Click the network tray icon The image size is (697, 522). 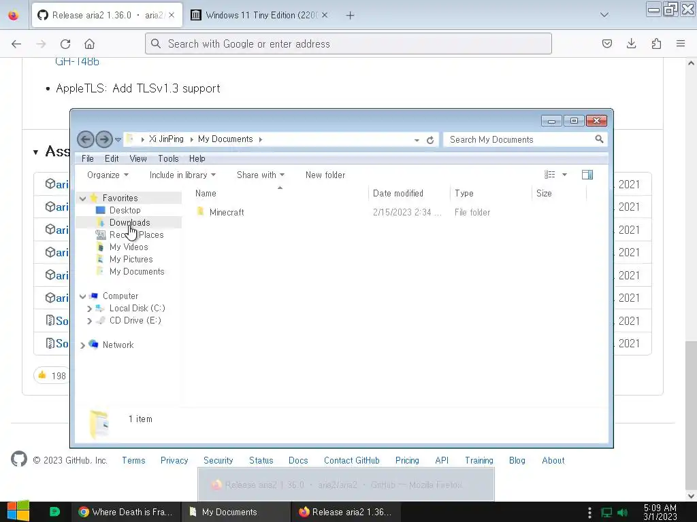pyautogui.click(x=606, y=512)
